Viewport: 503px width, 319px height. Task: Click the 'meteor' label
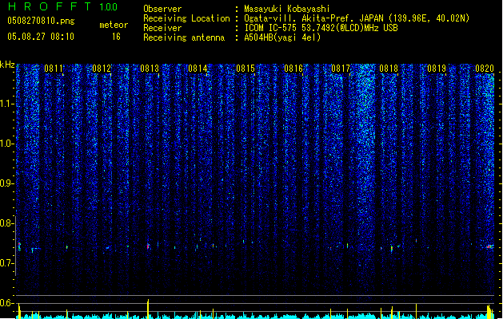pos(114,25)
